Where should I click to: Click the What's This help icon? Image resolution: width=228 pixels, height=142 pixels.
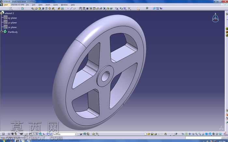click(x=176, y=134)
